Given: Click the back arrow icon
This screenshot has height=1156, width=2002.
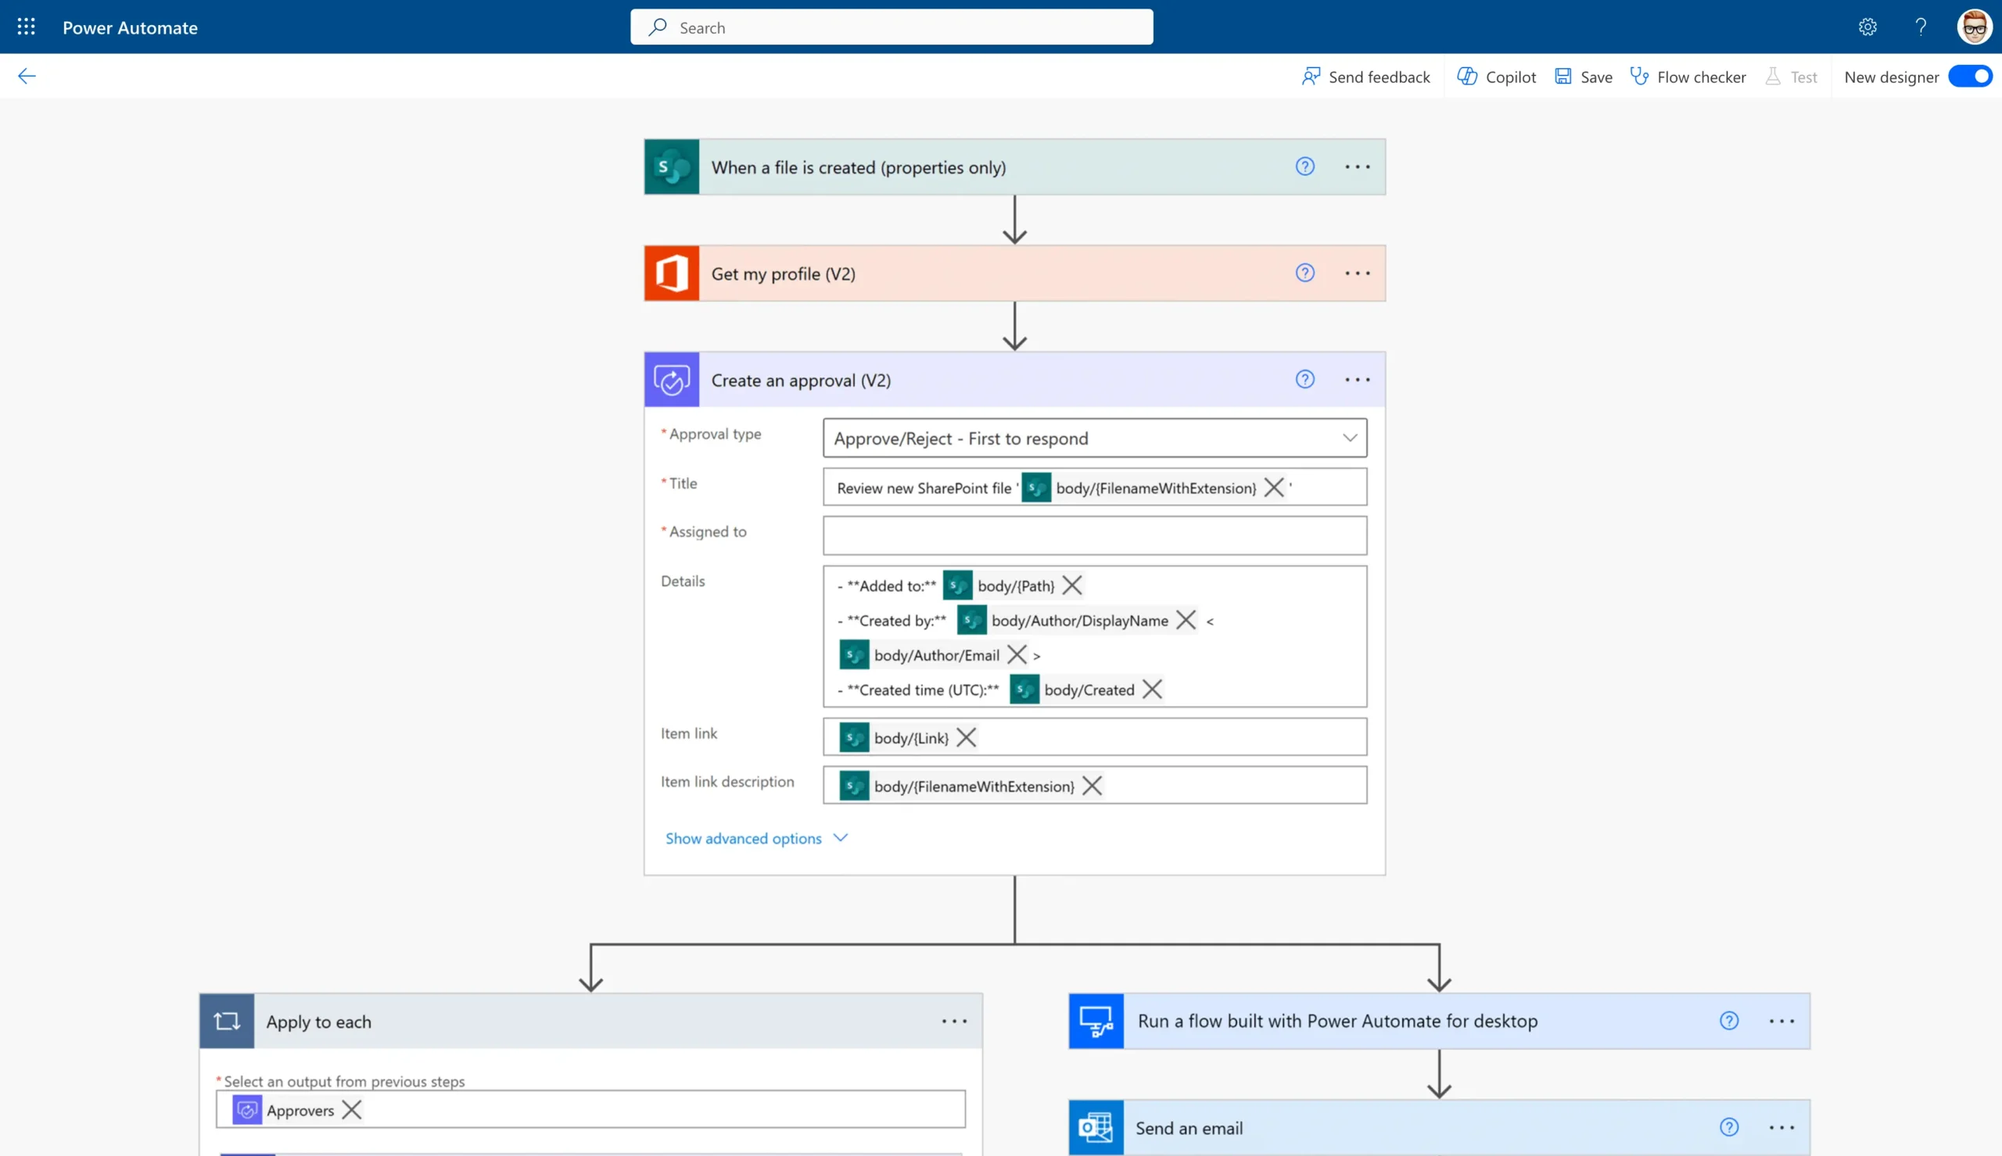Looking at the screenshot, I should (27, 77).
